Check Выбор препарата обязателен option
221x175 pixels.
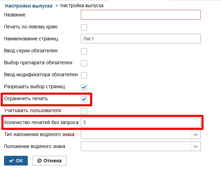click(84, 63)
